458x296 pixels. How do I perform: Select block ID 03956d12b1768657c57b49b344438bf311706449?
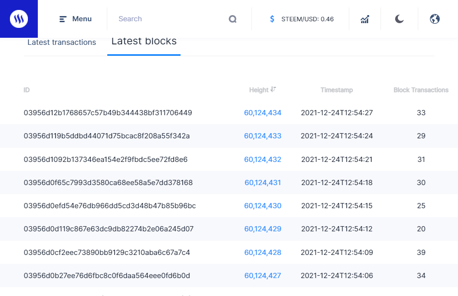[x=108, y=113]
